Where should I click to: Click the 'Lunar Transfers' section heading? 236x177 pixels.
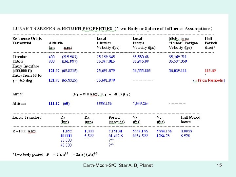pyautogui.click(x=27, y=117)
